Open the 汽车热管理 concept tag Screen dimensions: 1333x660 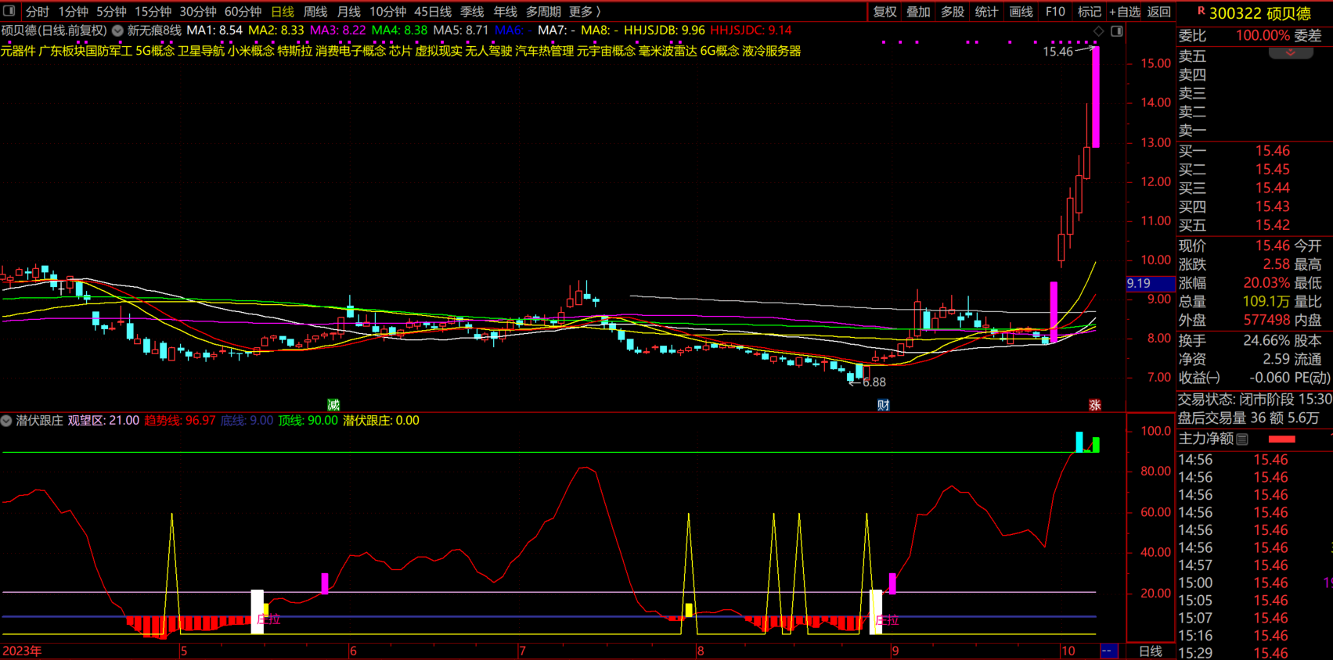(x=544, y=51)
